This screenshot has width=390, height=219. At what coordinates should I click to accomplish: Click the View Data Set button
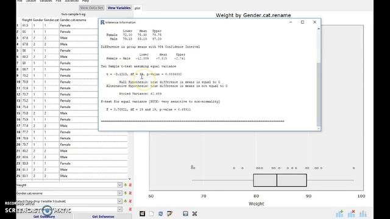91,8
